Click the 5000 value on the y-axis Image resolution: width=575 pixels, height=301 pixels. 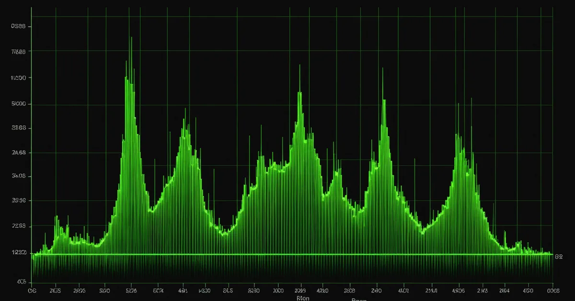click(18, 104)
